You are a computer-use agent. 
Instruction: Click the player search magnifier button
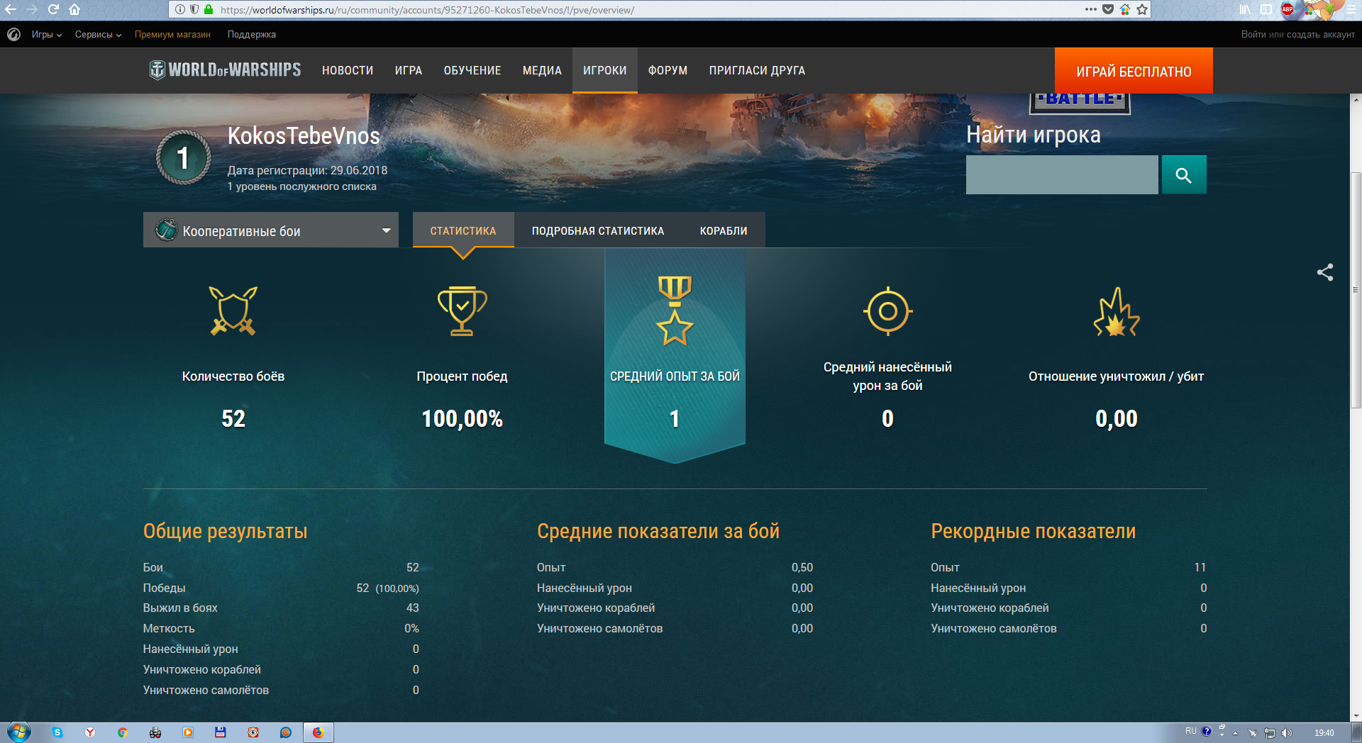point(1184,174)
